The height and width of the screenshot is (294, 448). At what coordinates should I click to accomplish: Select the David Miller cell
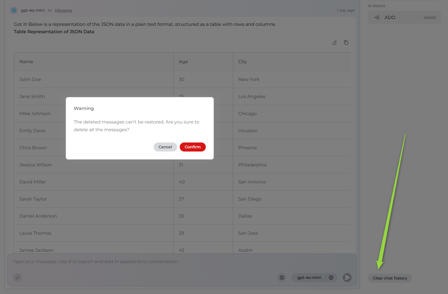click(94, 182)
